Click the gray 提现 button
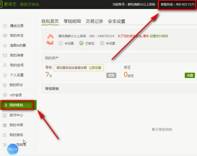197x156 pixels. pyautogui.click(x=111, y=75)
